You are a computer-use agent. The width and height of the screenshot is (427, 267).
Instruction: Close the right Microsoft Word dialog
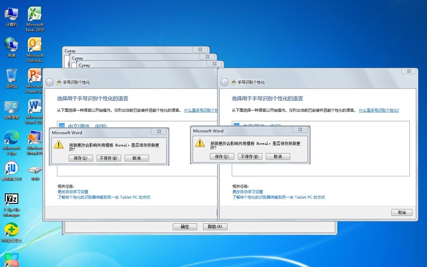coord(300,129)
